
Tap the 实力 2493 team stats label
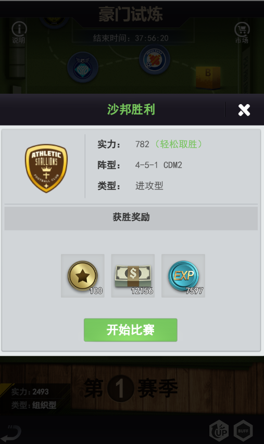30,391
